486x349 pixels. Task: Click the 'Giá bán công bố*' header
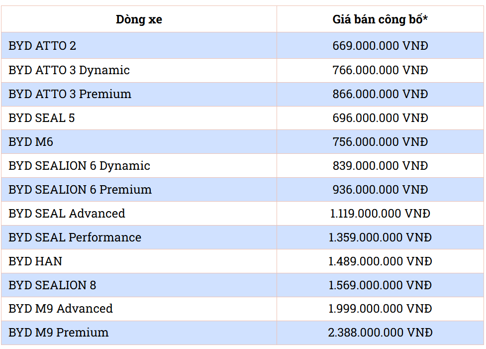[x=380, y=19]
